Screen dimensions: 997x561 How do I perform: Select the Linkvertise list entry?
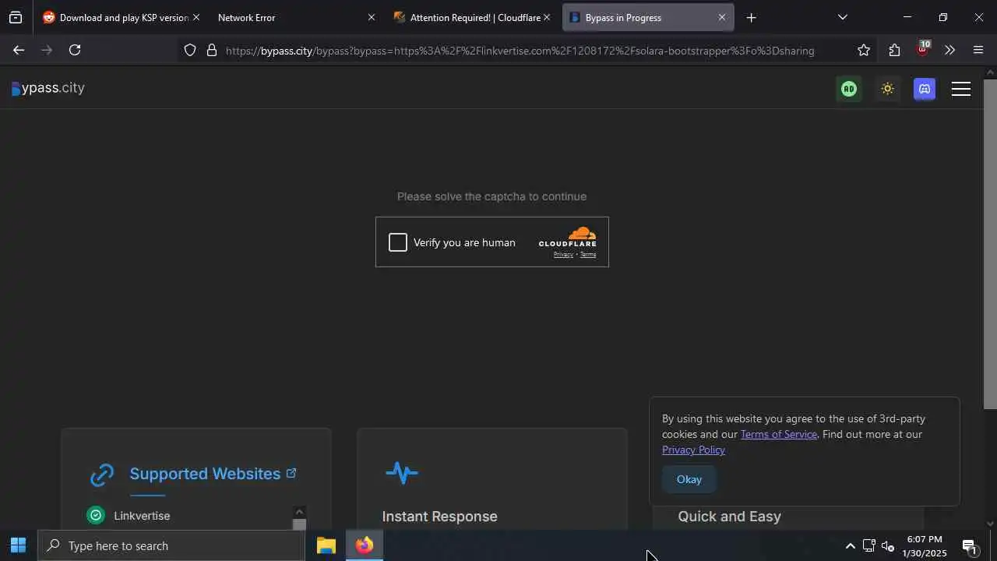(142, 516)
